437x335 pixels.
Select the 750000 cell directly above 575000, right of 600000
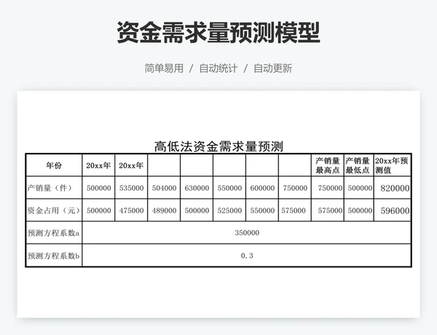tap(295, 188)
